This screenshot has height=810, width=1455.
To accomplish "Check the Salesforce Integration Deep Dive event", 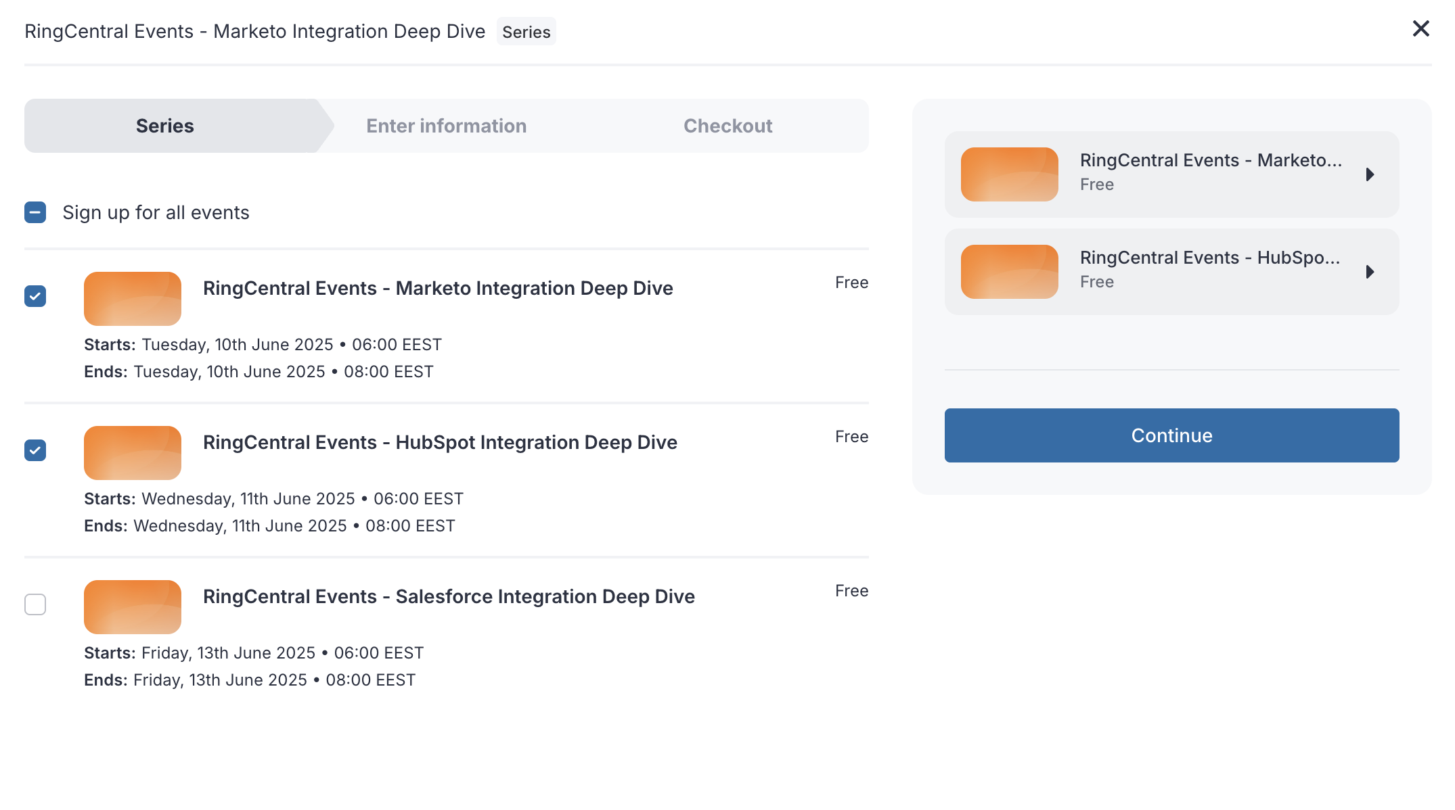I will [x=35, y=604].
